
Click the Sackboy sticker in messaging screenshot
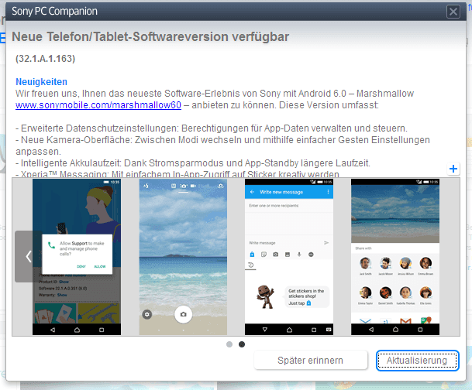pyautogui.click(x=265, y=297)
